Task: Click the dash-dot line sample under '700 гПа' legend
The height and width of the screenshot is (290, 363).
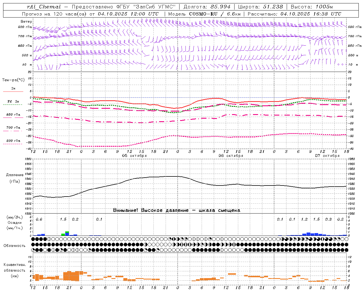Action: click(13, 131)
